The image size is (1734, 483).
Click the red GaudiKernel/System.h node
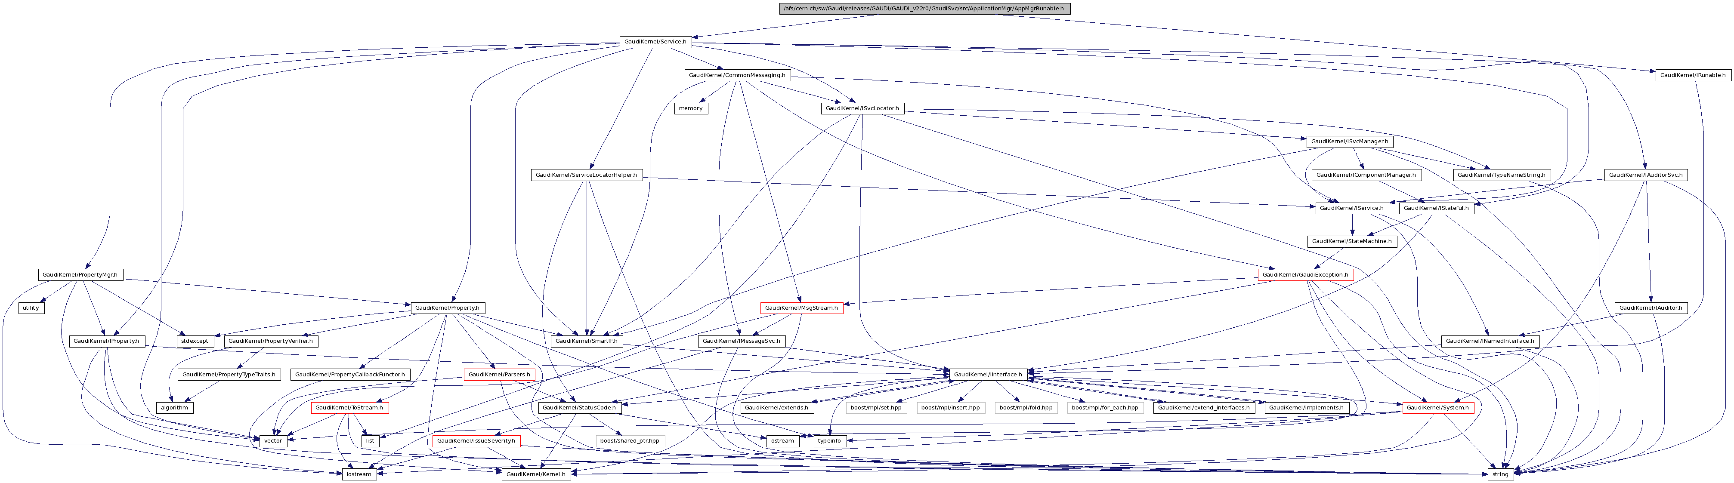pos(1438,408)
